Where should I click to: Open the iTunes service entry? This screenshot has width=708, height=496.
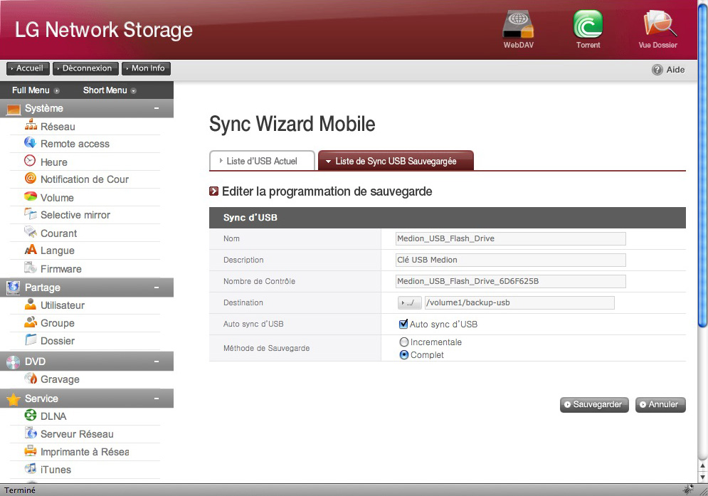coord(55,470)
